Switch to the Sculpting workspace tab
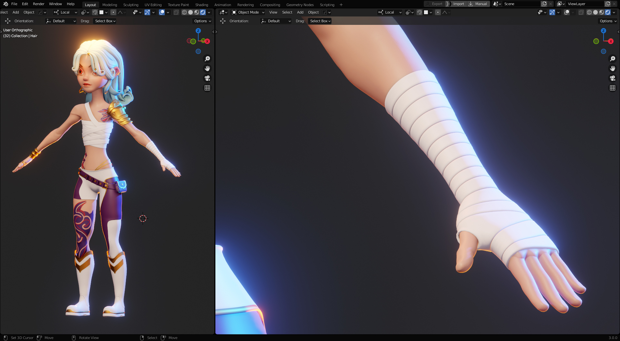The height and width of the screenshot is (341, 620). click(x=130, y=5)
